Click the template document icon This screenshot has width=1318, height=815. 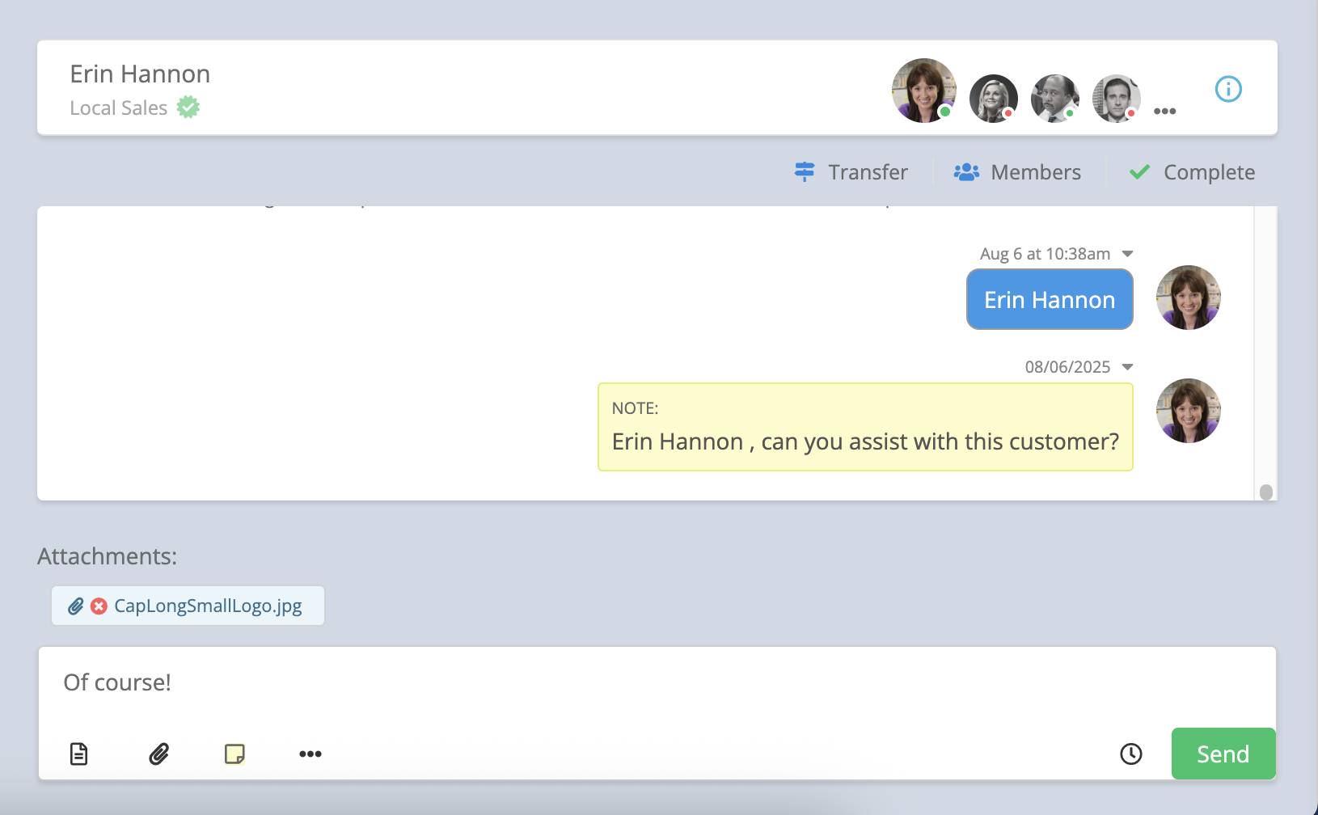tap(78, 754)
